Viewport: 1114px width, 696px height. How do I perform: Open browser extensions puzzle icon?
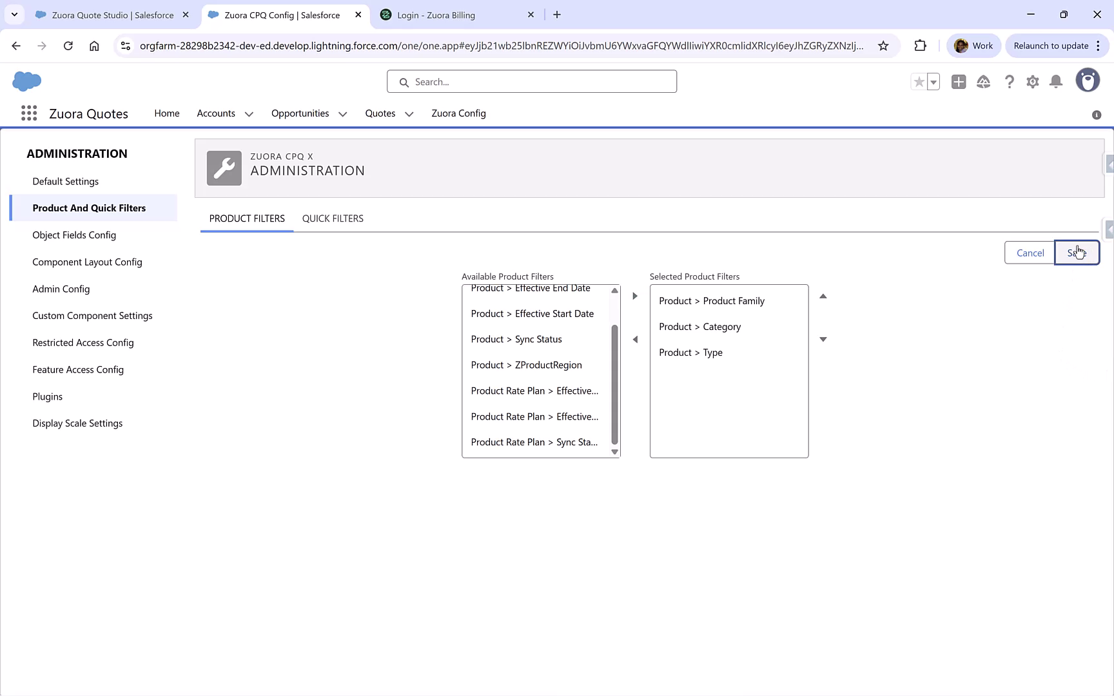click(920, 45)
